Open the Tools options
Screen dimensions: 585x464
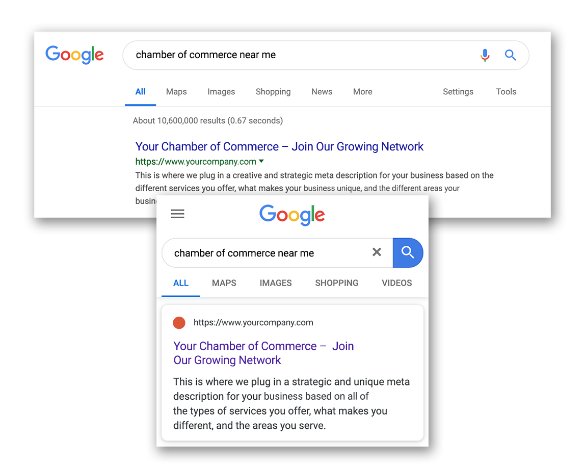(506, 92)
